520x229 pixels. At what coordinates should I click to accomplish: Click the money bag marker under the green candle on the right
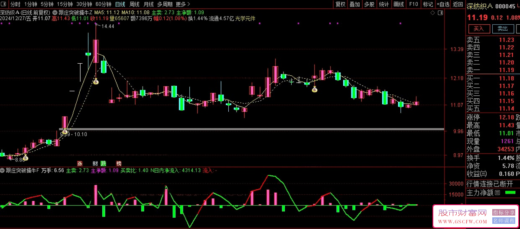pyautogui.click(x=315, y=90)
